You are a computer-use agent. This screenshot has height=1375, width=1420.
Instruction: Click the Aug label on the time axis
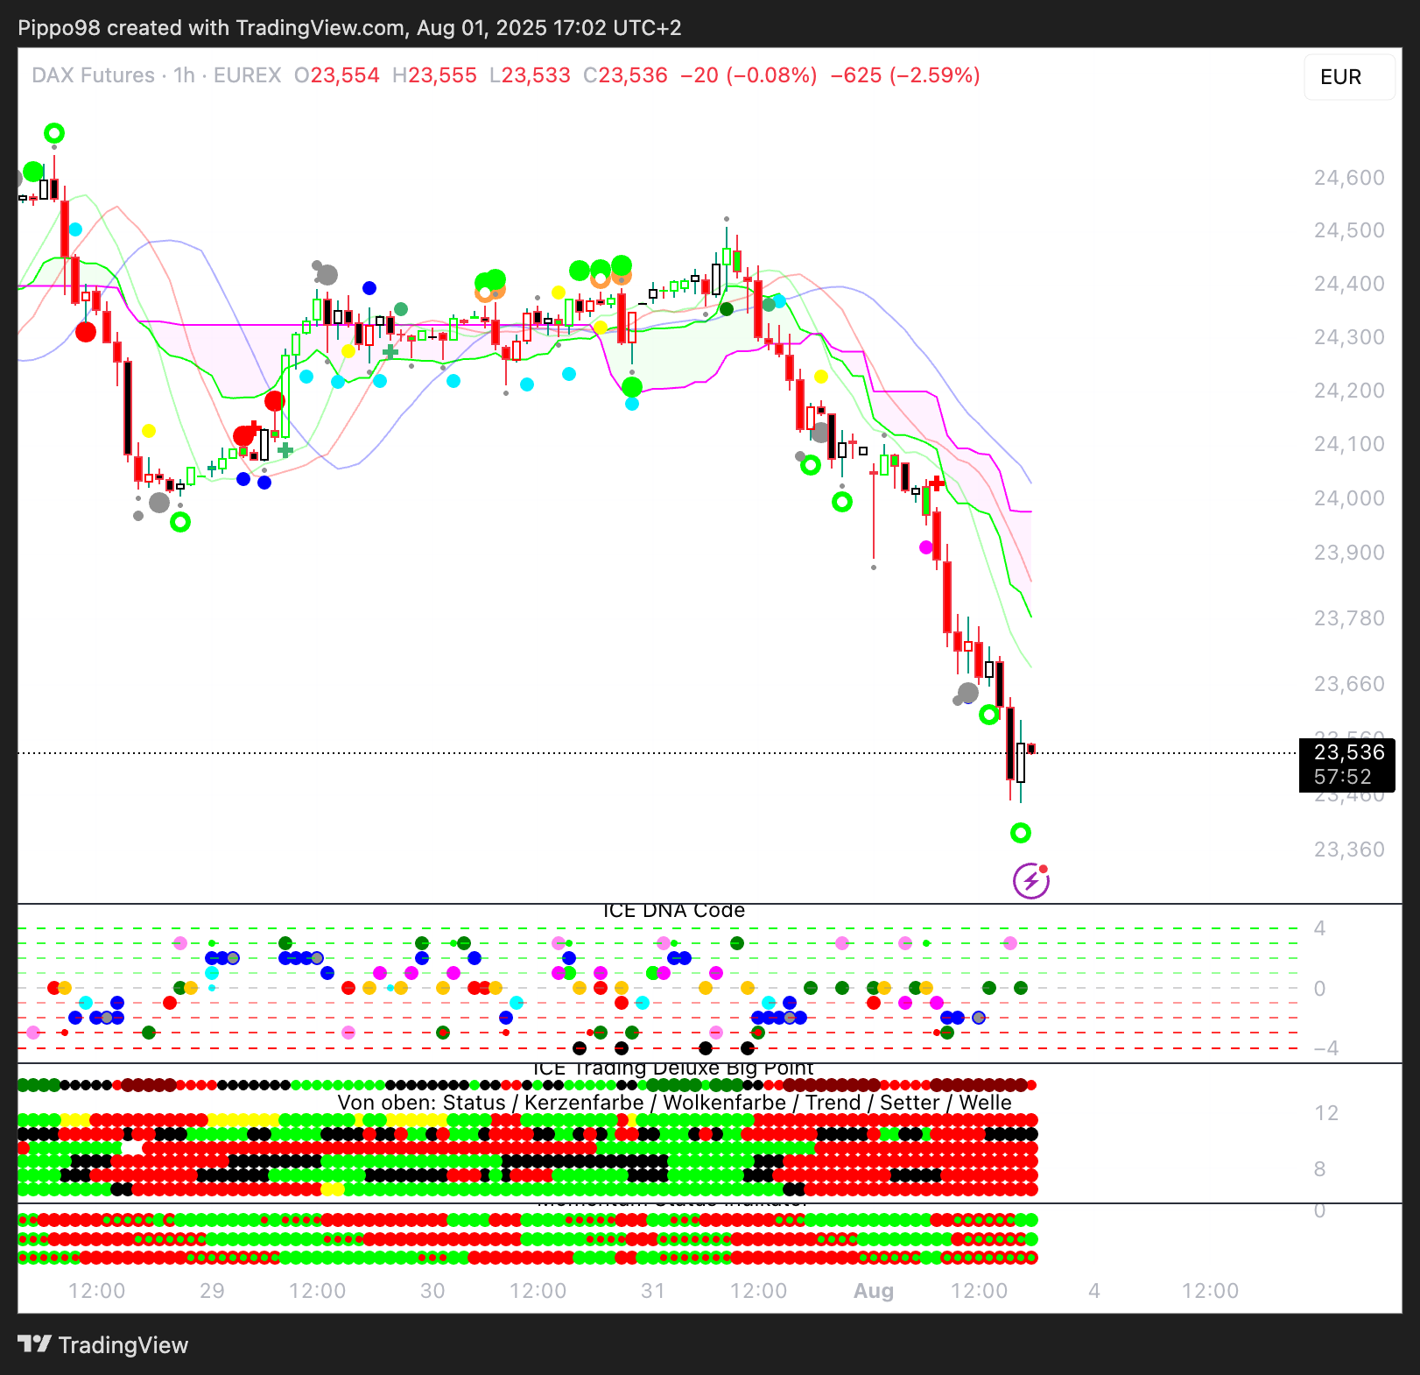873,1291
